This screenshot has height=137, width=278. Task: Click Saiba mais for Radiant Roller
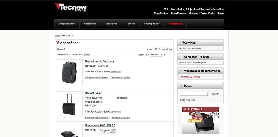[115, 112]
